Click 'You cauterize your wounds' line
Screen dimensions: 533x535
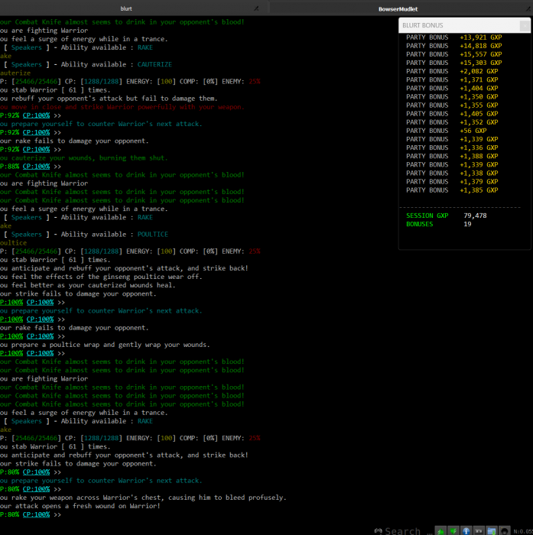(x=84, y=158)
